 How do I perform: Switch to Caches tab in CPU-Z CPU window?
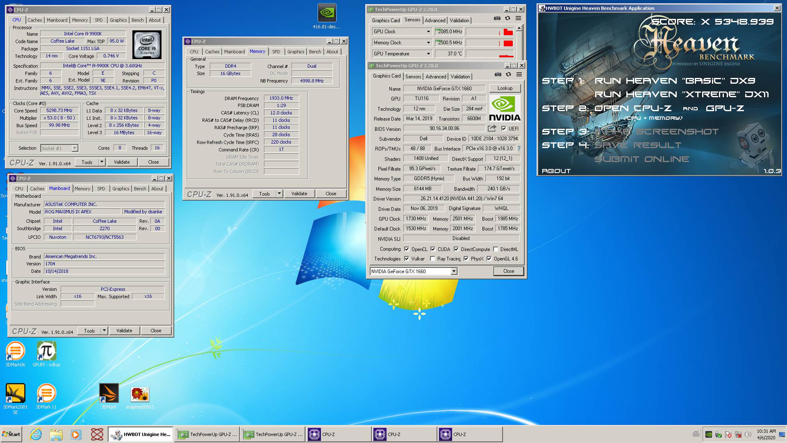pyautogui.click(x=35, y=20)
